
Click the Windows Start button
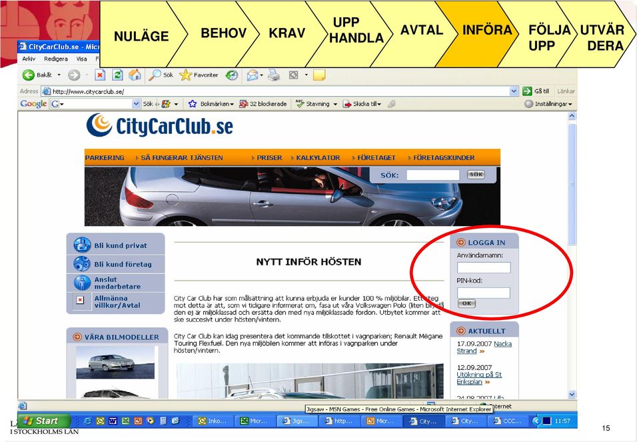click(45, 421)
